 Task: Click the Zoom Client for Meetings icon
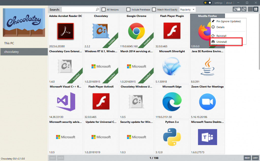(207, 102)
